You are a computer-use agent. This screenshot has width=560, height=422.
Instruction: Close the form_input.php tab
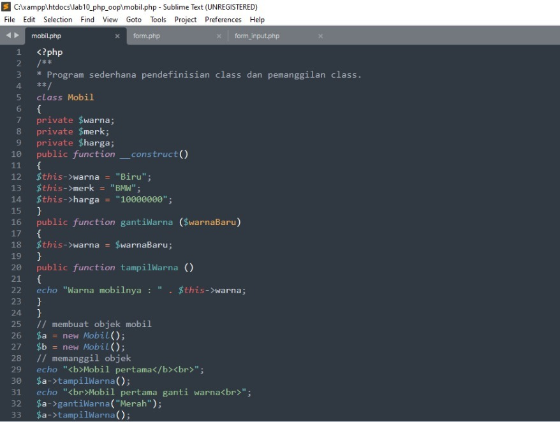pyautogui.click(x=320, y=36)
